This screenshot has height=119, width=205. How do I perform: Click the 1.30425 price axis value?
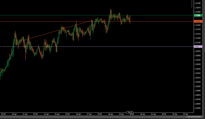(x=198, y=73)
